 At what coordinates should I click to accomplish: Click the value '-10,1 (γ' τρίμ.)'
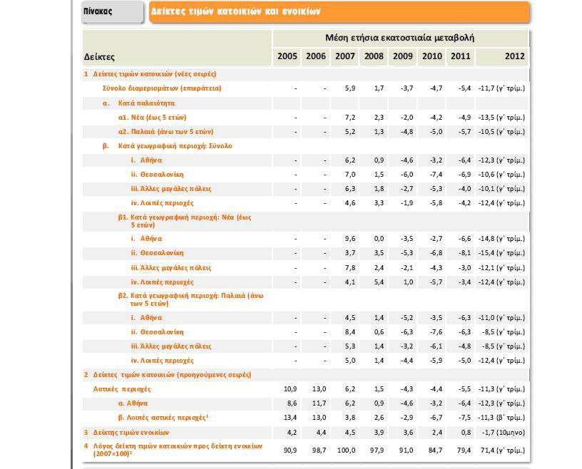[501, 188]
